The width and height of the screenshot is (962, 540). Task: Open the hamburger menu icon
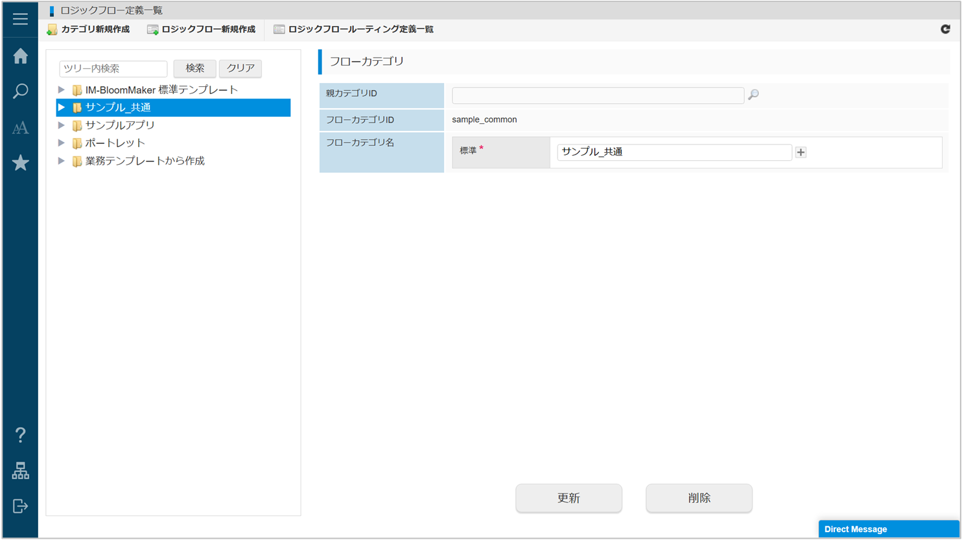(x=20, y=19)
